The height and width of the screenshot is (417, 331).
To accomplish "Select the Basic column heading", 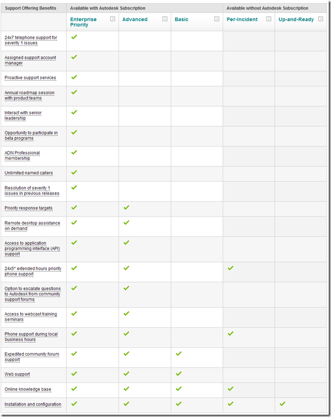I will [x=181, y=19].
